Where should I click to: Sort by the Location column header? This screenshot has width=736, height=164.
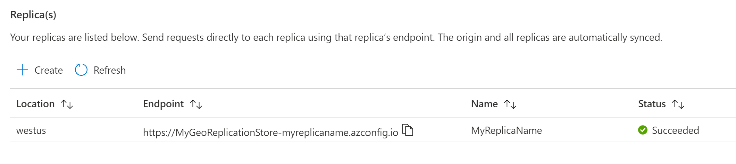35,104
